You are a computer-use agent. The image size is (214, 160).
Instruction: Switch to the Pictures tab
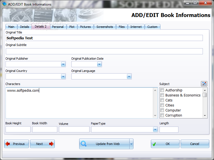point(85,27)
